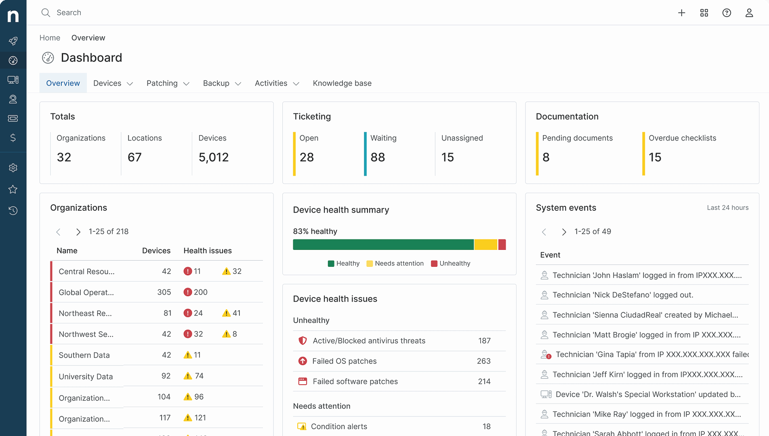Screen dimensions: 769x436
Task: Open the rocket Getting Started sidebar icon
Action: point(13,41)
